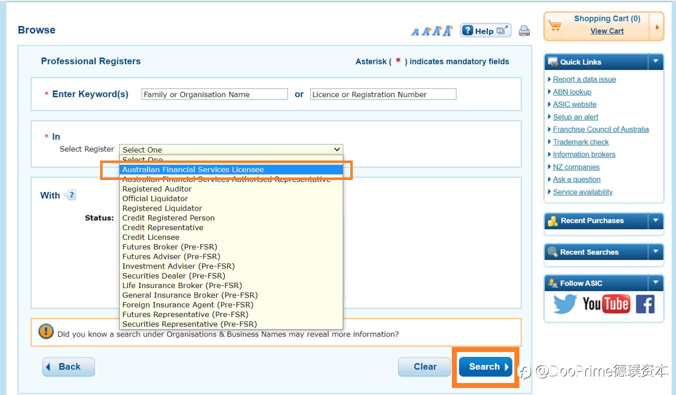The height and width of the screenshot is (395, 676).
Task: Open Service availability link
Action: click(x=582, y=192)
